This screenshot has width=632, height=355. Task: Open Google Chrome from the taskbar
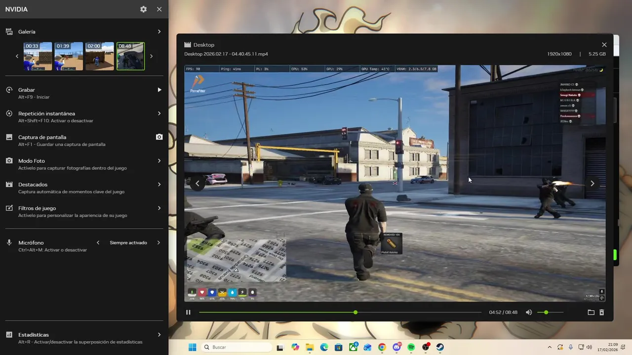[x=382, y=347]
